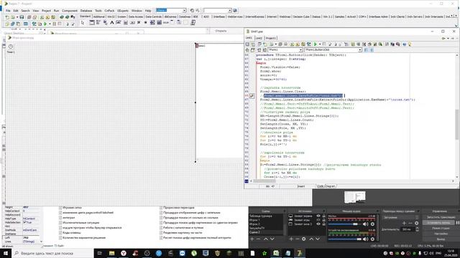Click the Timer1 component on the form
460x258 pixels.
pyautogui.click(x=11, y=47)
